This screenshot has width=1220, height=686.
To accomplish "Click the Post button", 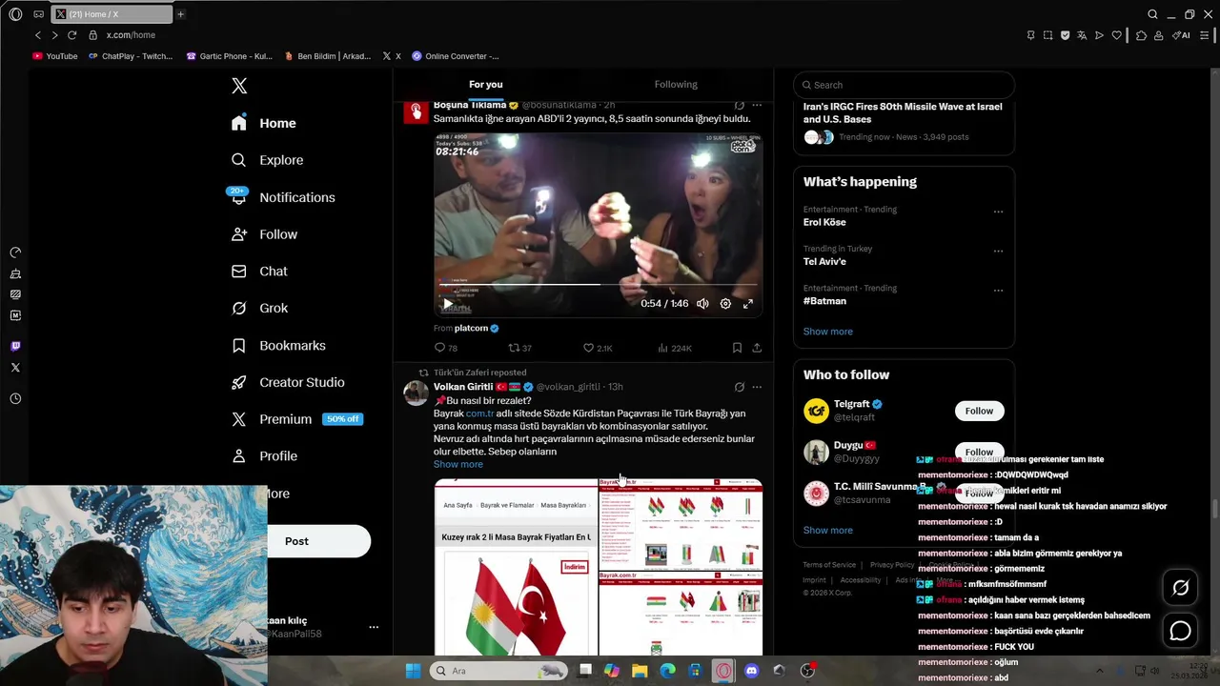I will [x=318, y=541].
